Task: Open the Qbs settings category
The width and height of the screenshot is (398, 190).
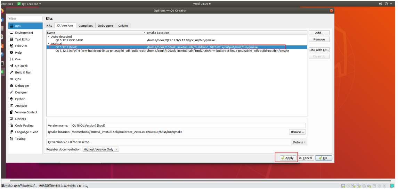Action: point(25,79)
